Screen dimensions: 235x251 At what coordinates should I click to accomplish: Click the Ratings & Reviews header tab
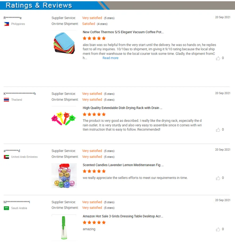click(39, 5)
